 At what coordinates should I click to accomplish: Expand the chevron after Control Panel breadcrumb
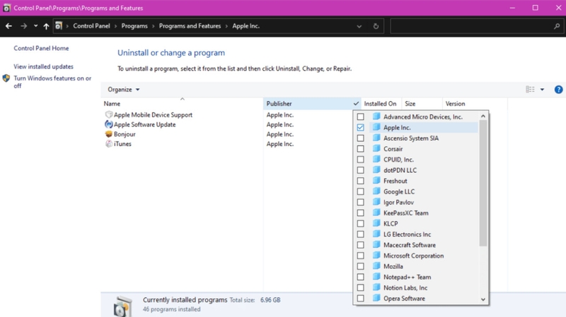(116, 26)
